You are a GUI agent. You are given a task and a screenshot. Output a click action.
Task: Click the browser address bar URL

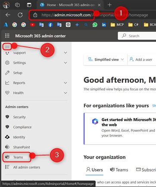coord(95,15)
